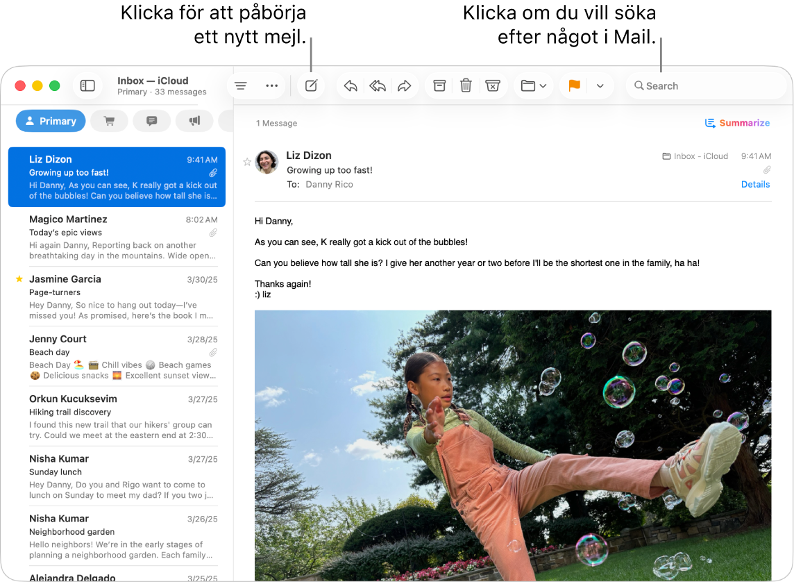Toggle the sidebar visibility icon

point(87,85)
